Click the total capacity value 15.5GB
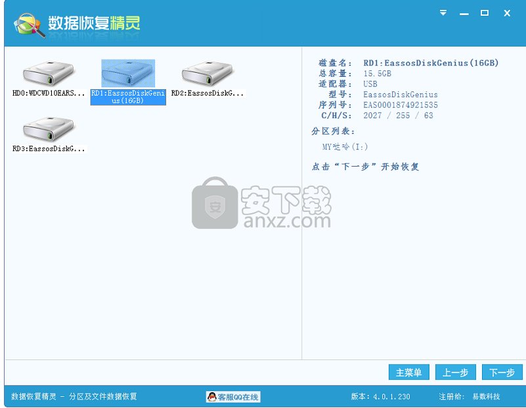526x408 pixels. point(378,73)
